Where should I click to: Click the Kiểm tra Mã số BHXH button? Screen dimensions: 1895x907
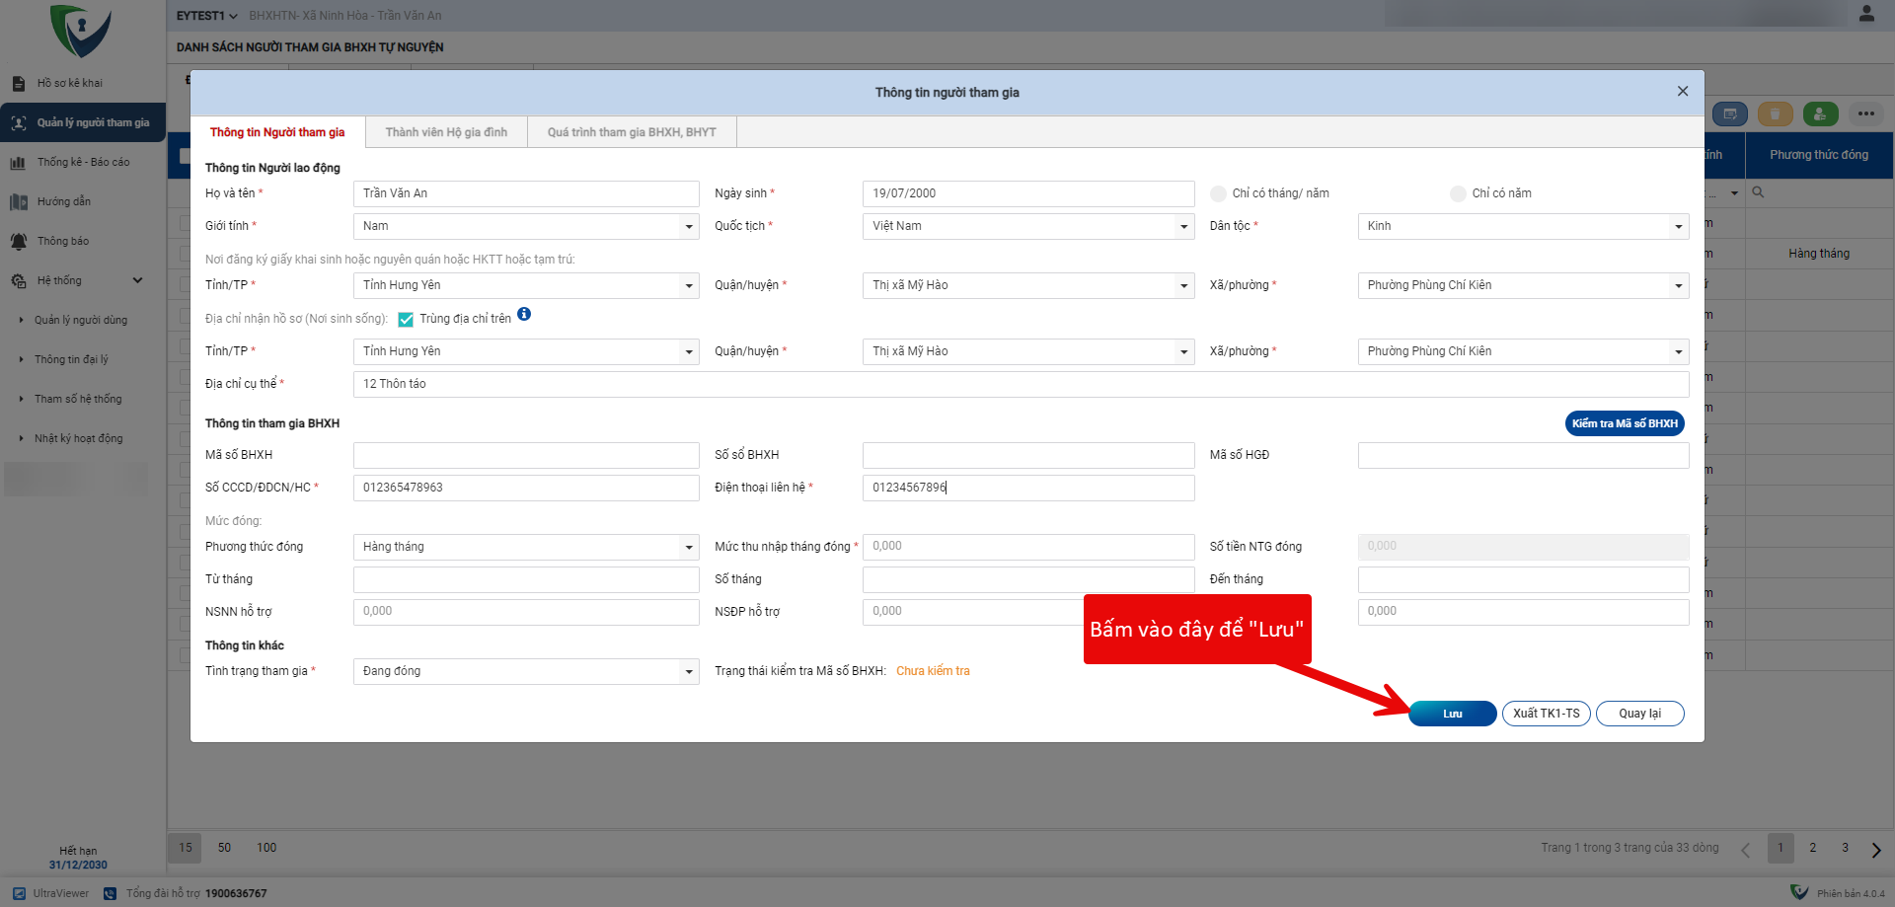click(x=1625, y=423)
